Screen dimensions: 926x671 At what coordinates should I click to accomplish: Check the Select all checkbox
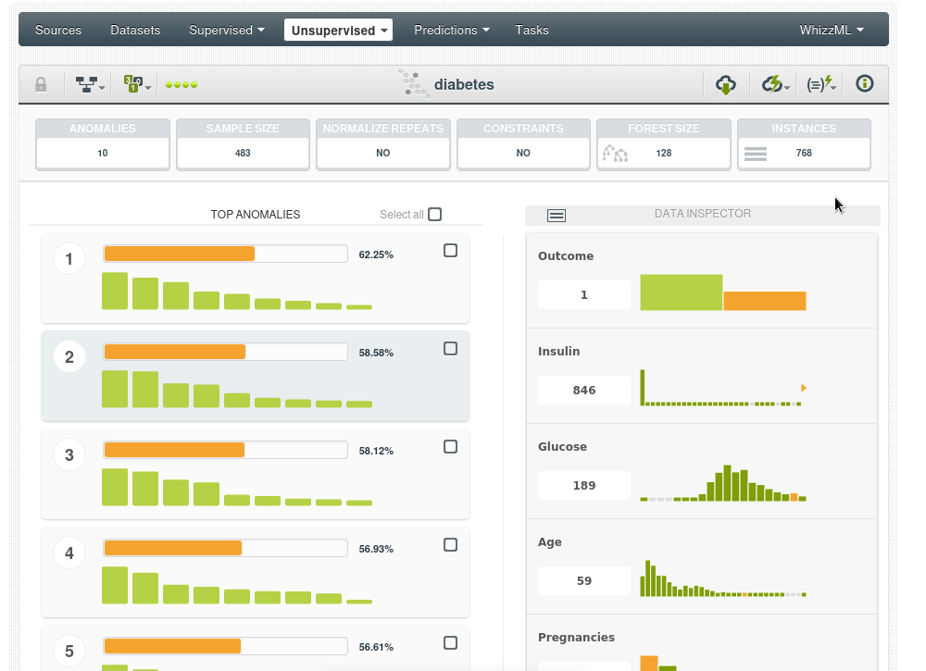[x=435, y=215]
